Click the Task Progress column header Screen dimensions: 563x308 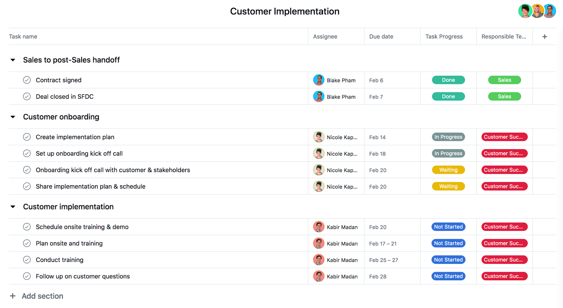444,37
